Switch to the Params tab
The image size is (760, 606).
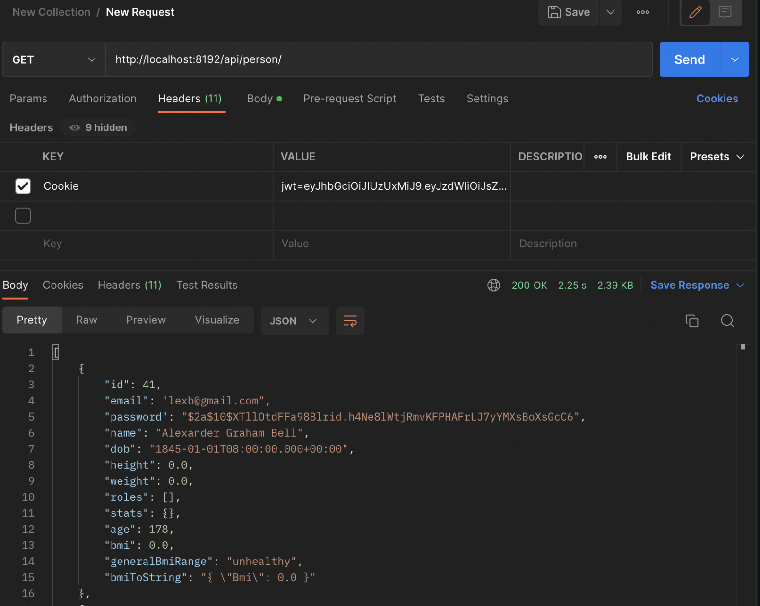(28, 99)
